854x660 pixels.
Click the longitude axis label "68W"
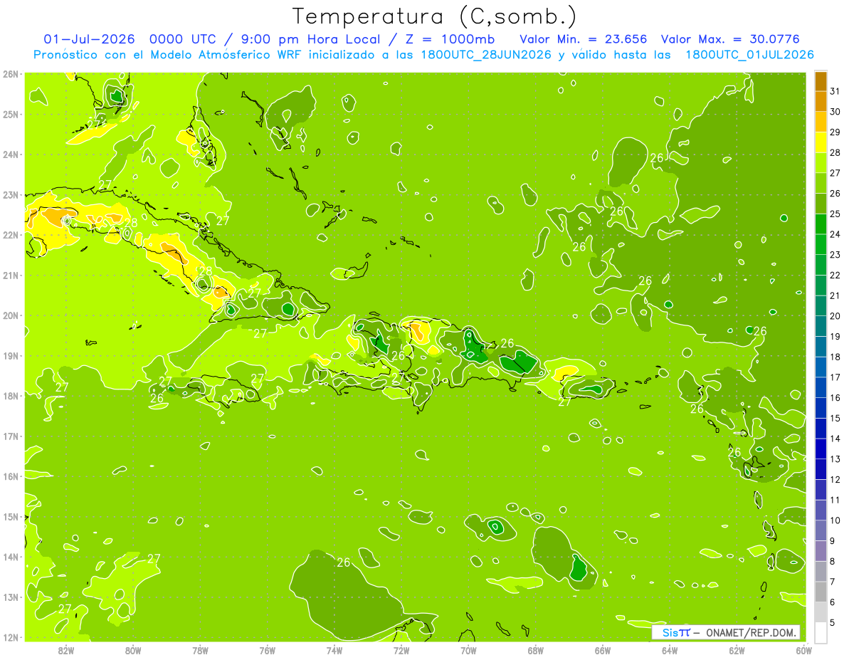point(536,649)
